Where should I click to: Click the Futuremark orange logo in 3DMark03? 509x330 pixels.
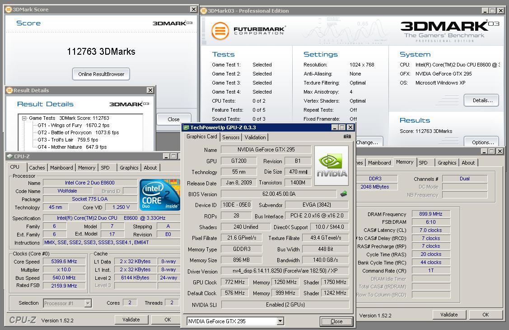[220, 31]
